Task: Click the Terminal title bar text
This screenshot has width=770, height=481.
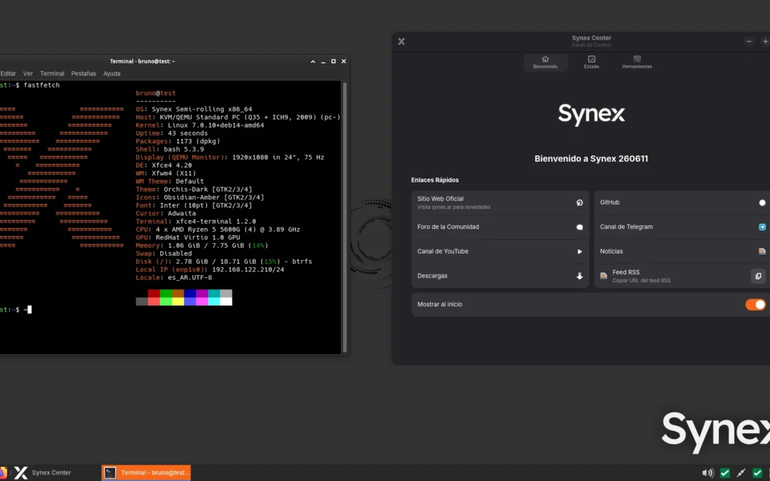Action: pos(143,61)
